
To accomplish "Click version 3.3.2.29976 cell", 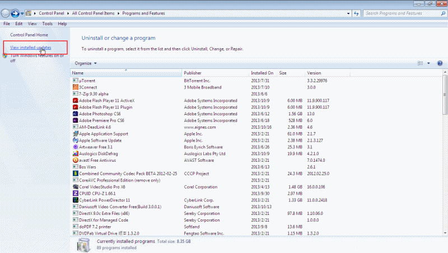I will [x=317, y=81].
